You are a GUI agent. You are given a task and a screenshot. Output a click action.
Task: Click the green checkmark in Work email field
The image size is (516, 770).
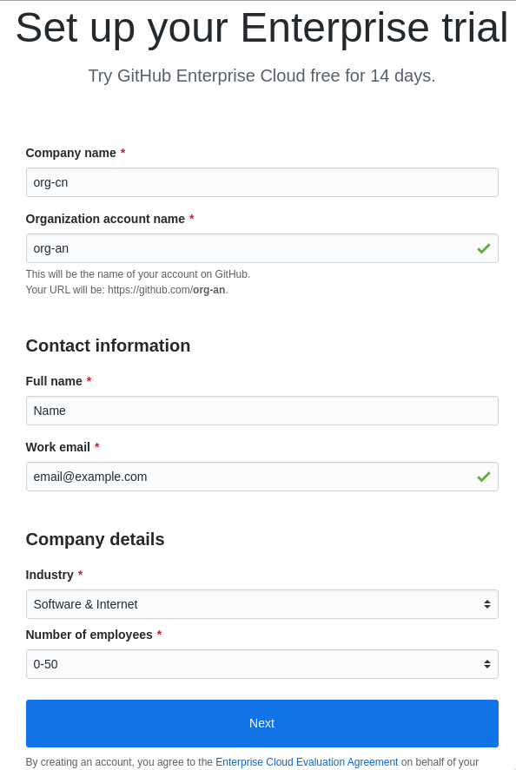tap(484, 477)
